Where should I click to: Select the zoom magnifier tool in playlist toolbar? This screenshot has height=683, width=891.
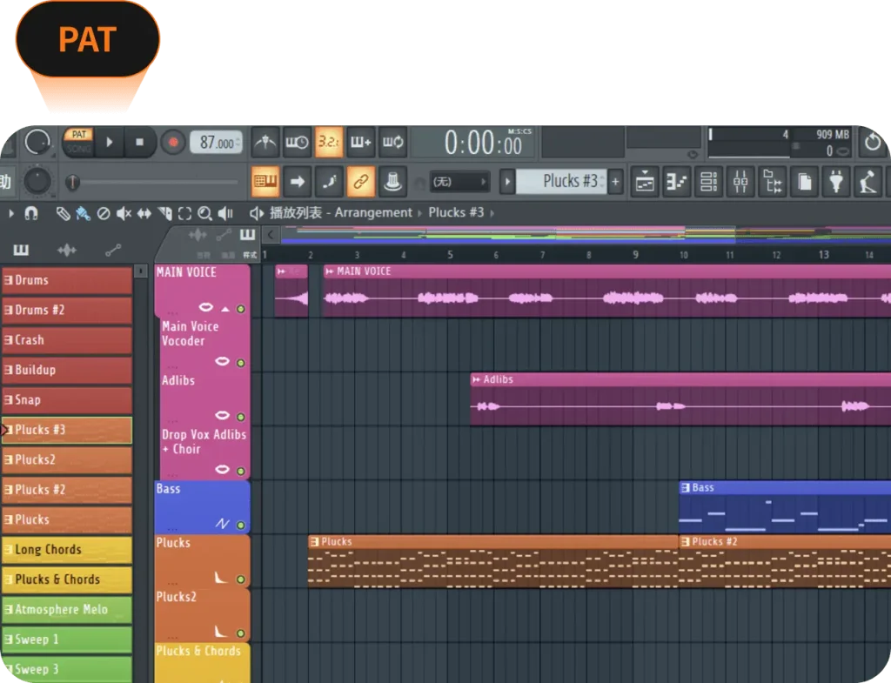[x=205, y=212]
